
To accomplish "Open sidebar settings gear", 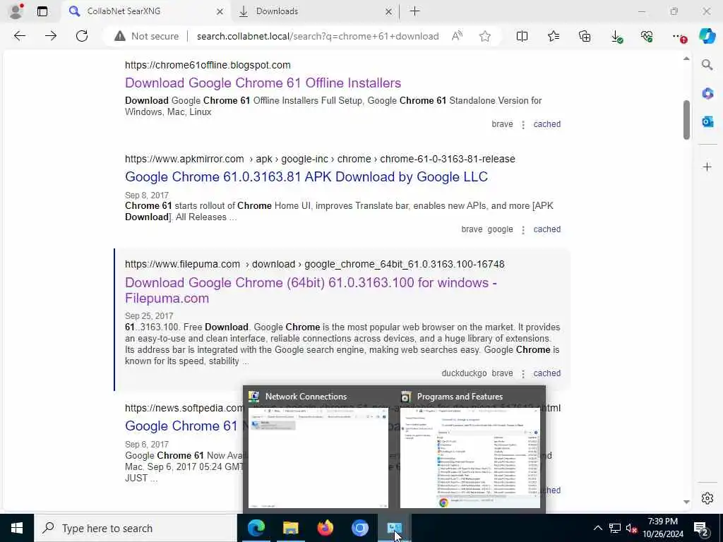I will click(707, 498).
